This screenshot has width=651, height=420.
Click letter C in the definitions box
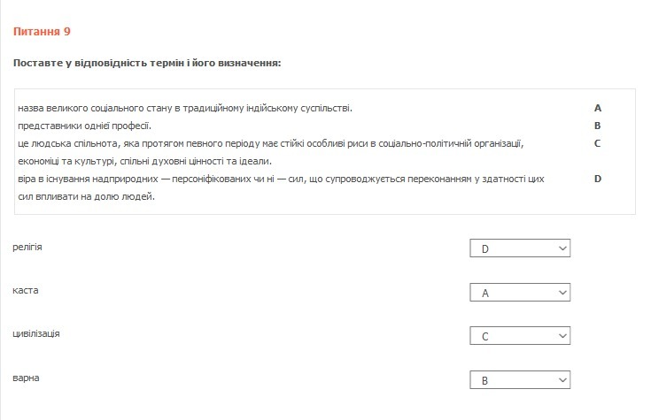click(x=598, y=143)
